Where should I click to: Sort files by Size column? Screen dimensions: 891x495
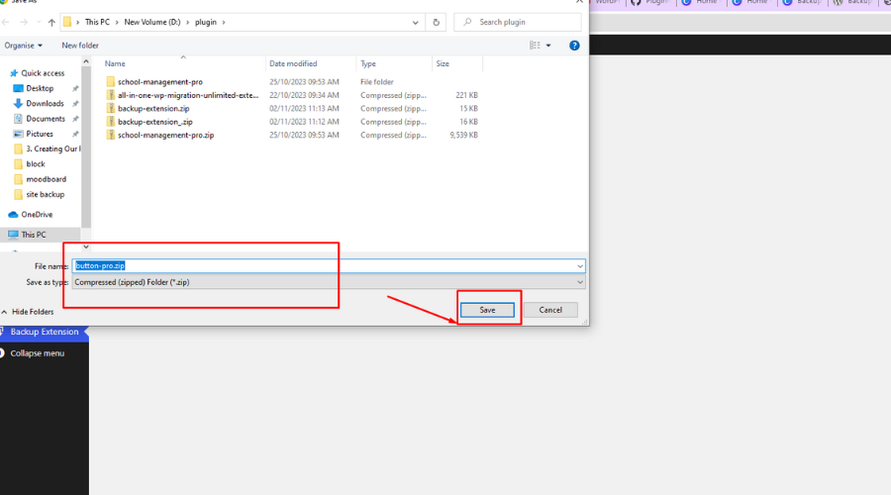pos(443,63)
